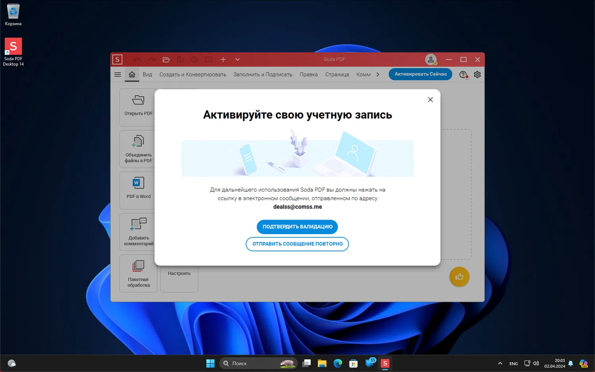595x372 pixels.
Task: Open network status tray icon
Action: pyautogui.click(x=527, y=363)
